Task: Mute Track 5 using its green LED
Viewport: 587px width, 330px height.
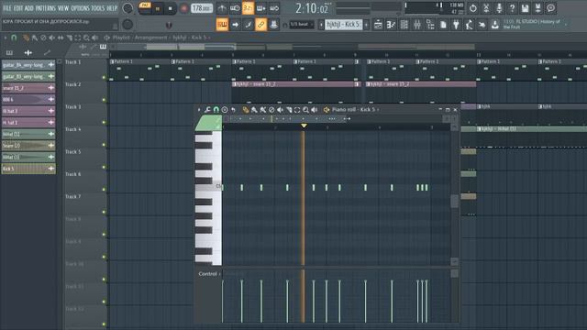Action: pyautogui.click(x=104, y=167)
